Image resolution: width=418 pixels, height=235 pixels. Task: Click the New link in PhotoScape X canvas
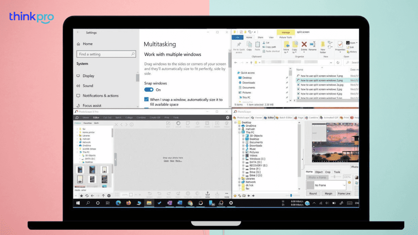click(172, 161)
